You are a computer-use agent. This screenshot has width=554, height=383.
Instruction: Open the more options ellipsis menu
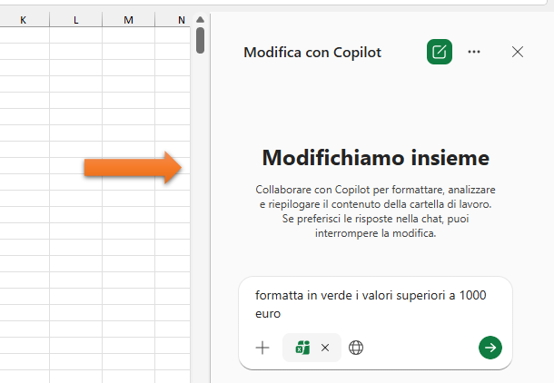coord(474,52)
